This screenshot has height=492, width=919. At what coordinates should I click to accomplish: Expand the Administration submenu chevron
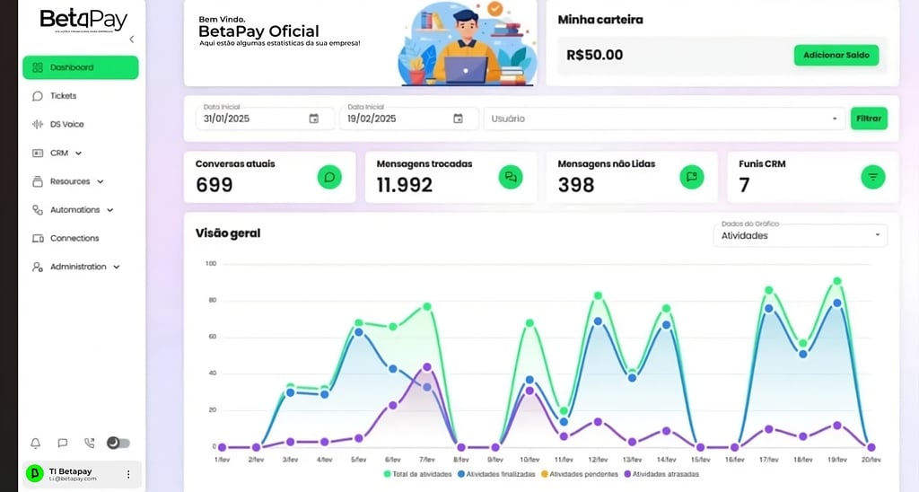point(117,267)
